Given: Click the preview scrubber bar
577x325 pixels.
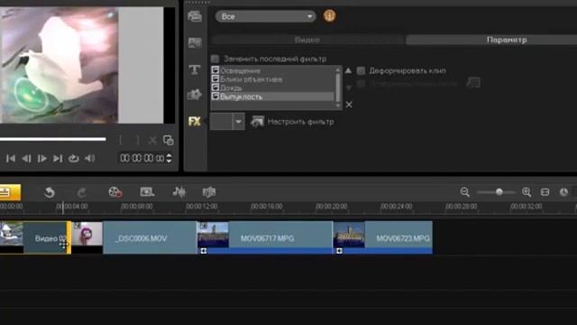Looking at the screenshot, I should [x=53, y=139].
